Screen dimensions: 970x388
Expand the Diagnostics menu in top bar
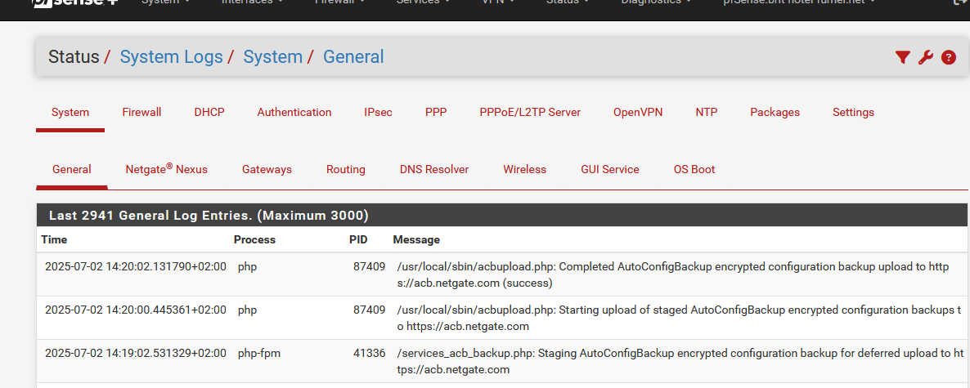coord(660,2)
